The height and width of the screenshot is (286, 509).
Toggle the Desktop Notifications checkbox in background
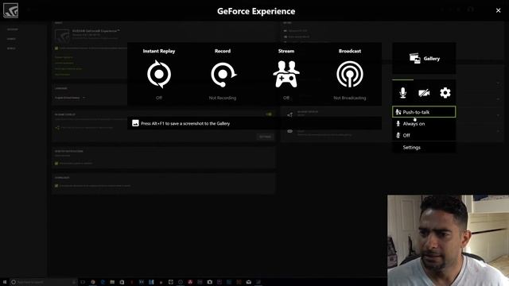click(x=56, y=164)
